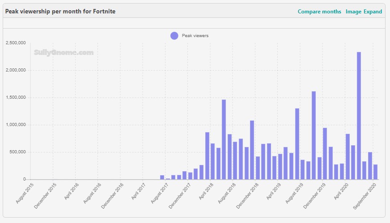Click the August 2015 axis label

25,194
